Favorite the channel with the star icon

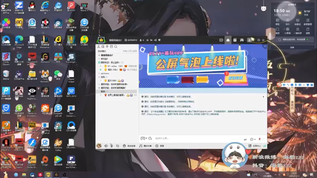click(x=147, y=40)
